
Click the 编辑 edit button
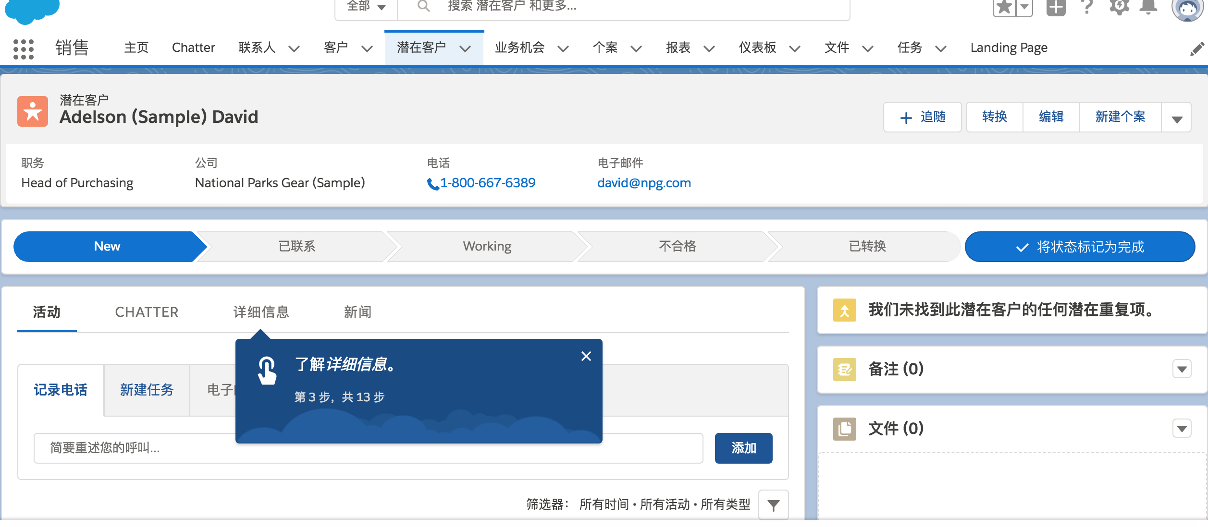coord(1051,117)
